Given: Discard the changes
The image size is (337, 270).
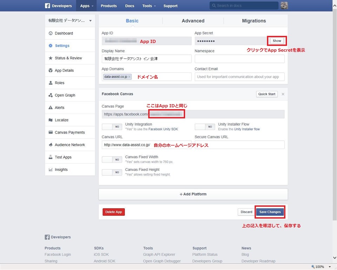Looking at the screenshot, I should (x=246, y=212).
